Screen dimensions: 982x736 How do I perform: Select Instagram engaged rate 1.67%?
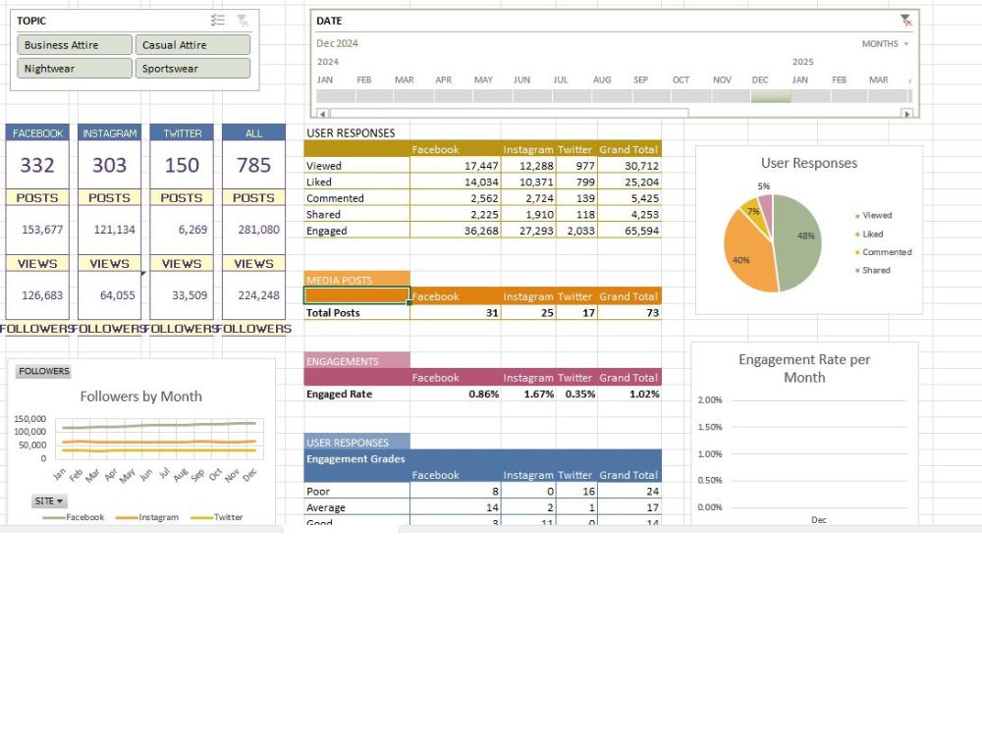pyautogui.click(x=528, y=394)
